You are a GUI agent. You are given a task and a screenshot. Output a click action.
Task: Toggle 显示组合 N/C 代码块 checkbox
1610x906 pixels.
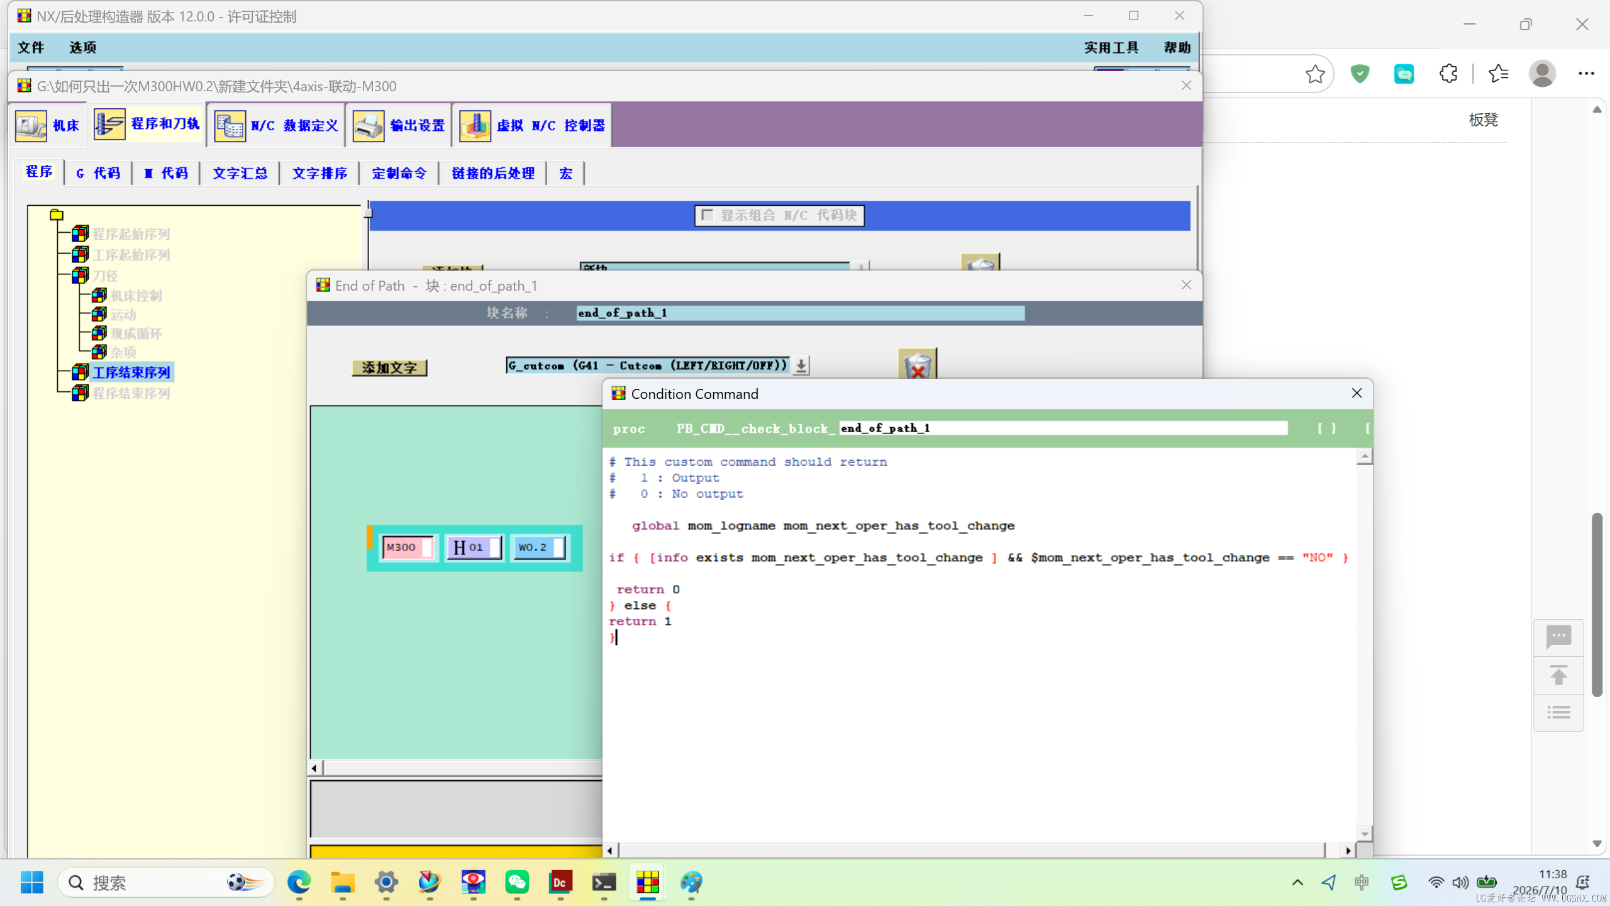coord(707,215)
